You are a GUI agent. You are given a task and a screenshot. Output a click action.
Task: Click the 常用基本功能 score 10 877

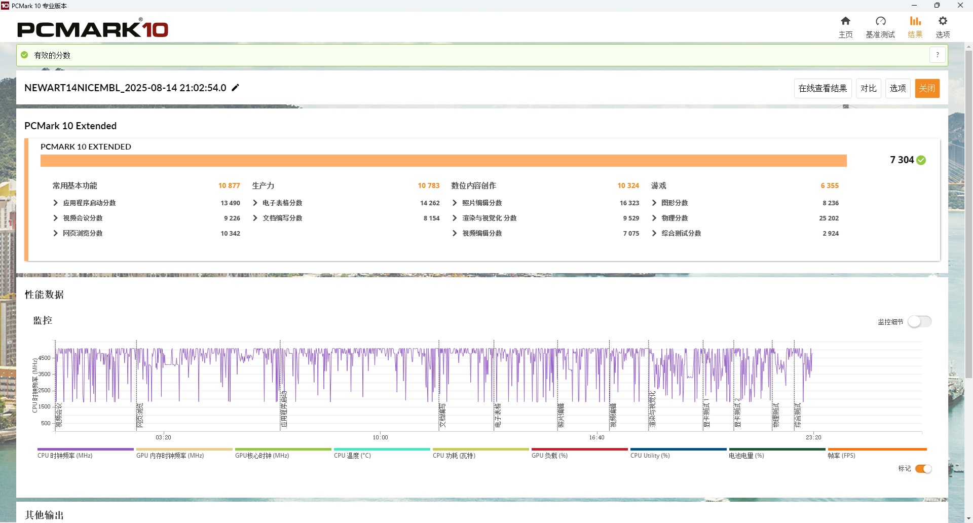(229, 185)
